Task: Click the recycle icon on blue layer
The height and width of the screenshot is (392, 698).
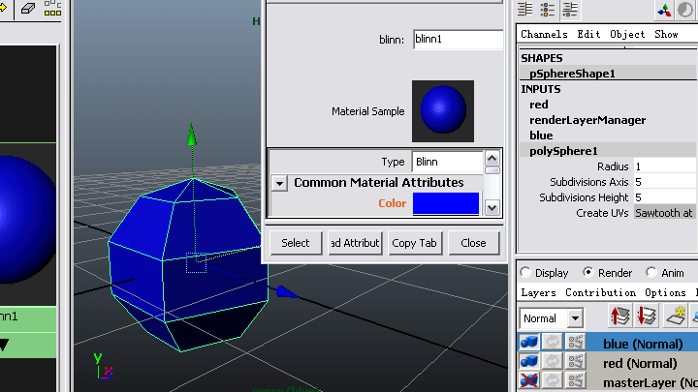Action: click(553, 343)
